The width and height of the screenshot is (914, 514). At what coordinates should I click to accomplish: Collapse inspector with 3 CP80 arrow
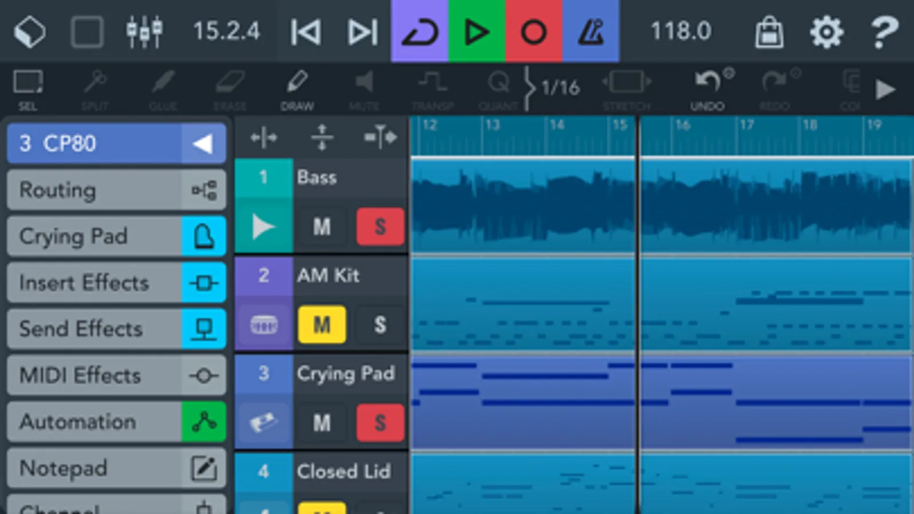click(203, 143)
